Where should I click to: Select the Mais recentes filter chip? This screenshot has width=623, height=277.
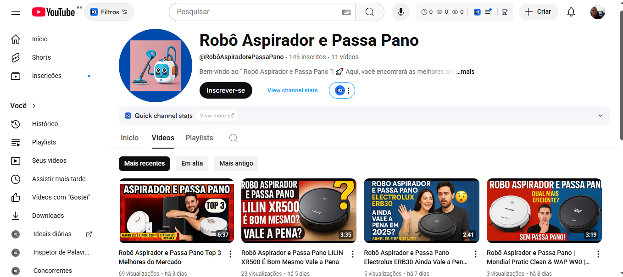(145, 163)
